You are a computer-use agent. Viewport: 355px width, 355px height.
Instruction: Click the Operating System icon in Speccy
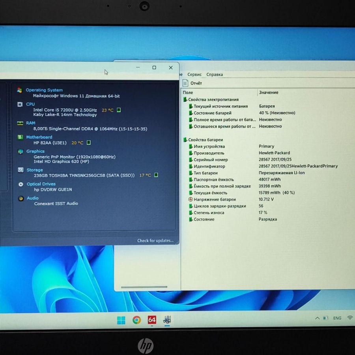(x=20, y=90)
